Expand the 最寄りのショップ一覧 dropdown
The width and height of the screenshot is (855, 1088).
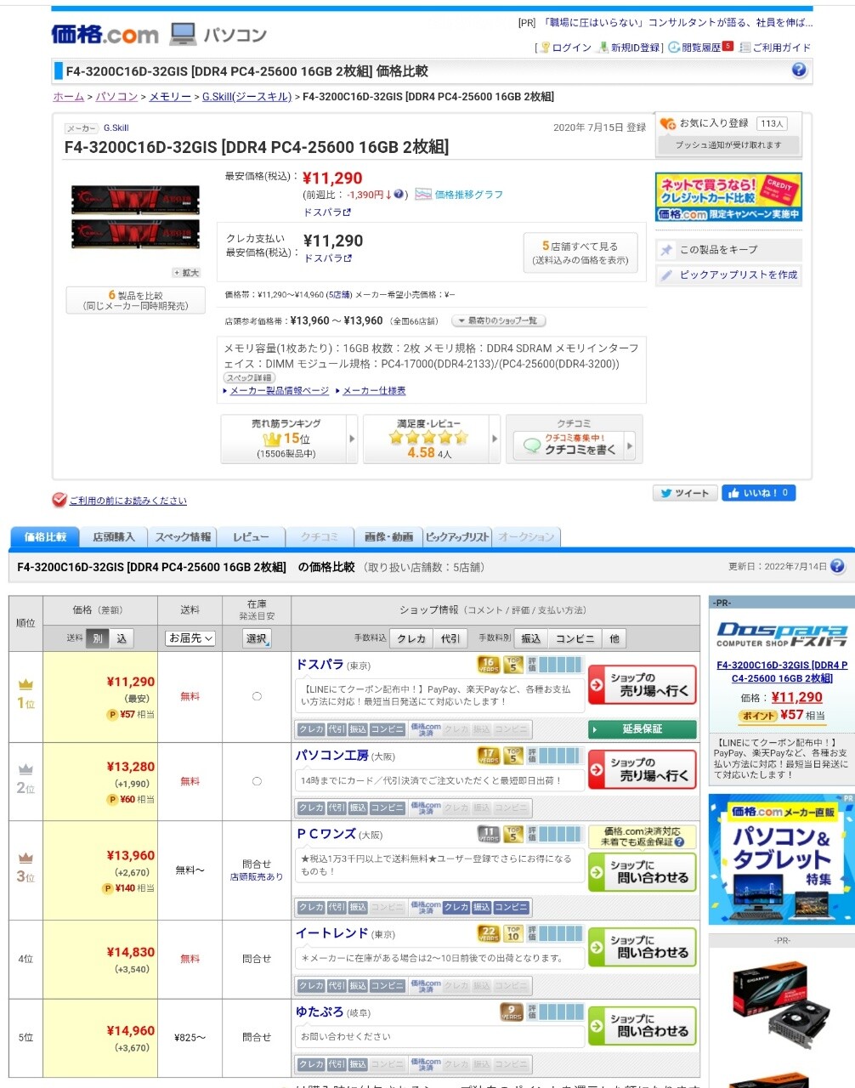tap(498, 321)
